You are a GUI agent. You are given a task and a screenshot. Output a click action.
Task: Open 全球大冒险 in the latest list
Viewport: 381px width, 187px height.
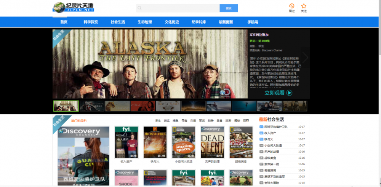click(x=272, y=183)
